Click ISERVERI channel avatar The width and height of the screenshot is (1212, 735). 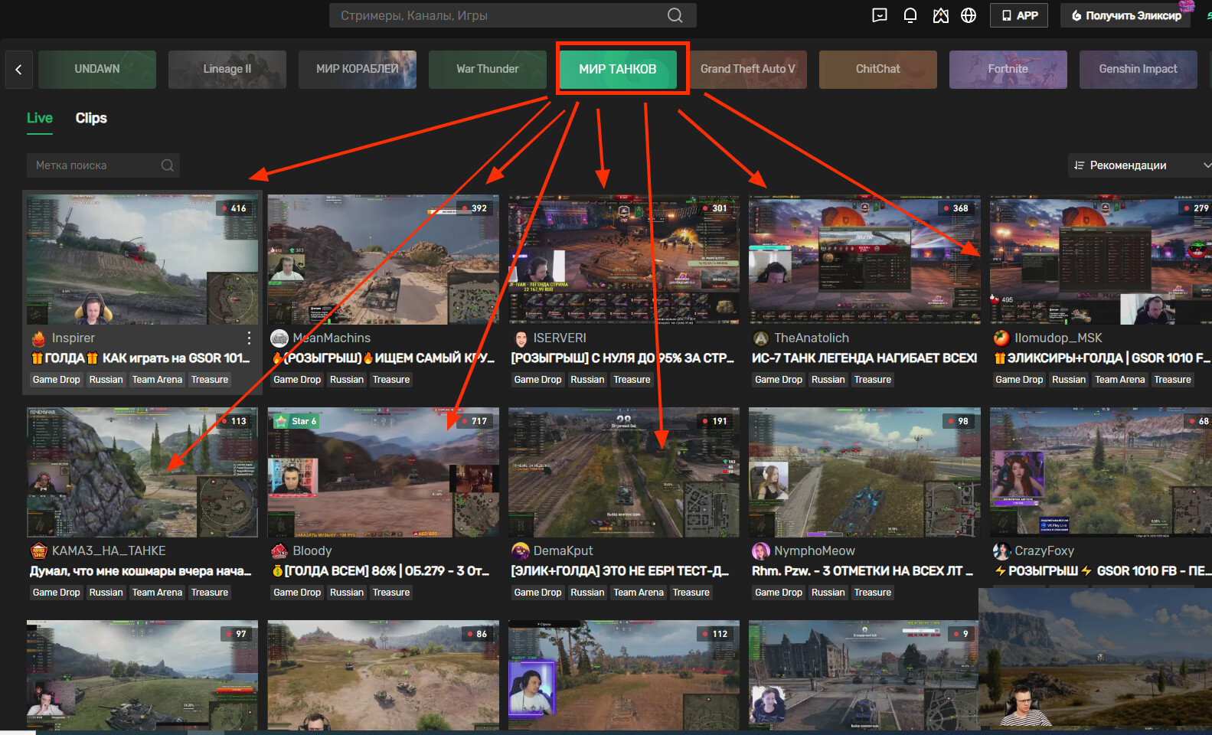pos(521,338)
